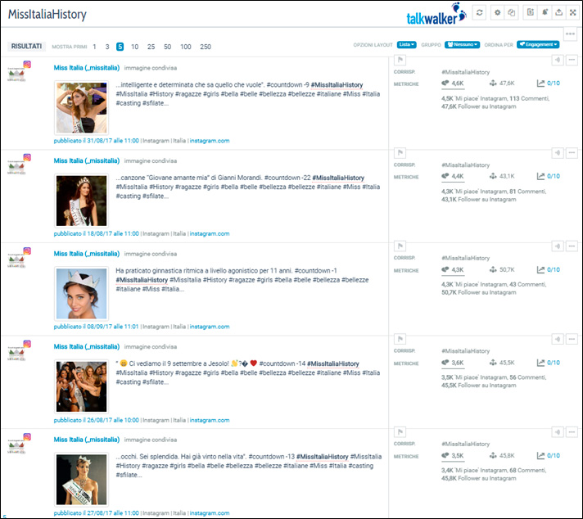This screenshot has width=583, height=519.
Task: Click megaphone icon on countdown -1 post
Action: click(558, 246)
